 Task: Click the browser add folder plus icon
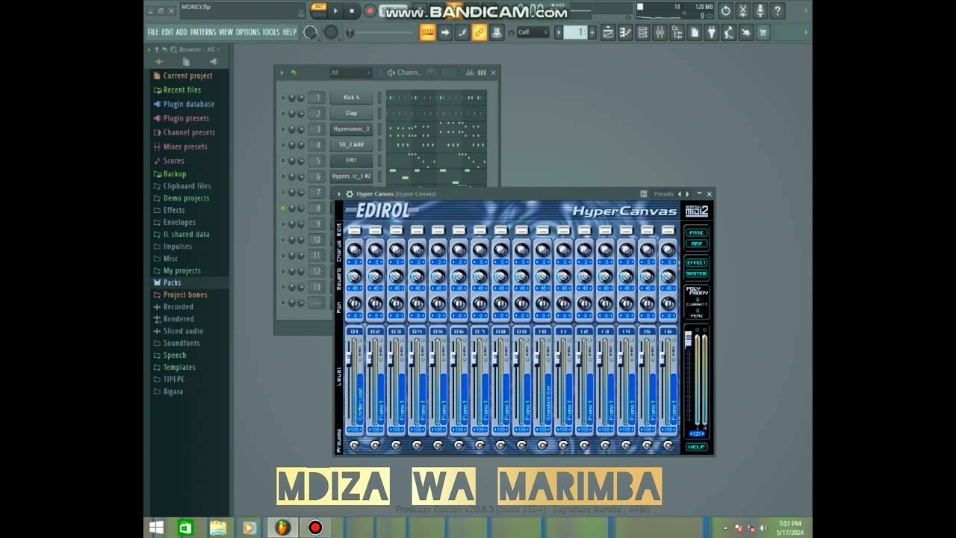(x=158, y=62)
